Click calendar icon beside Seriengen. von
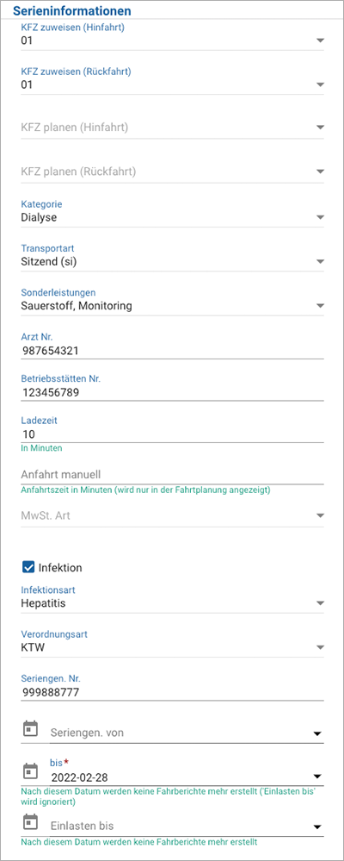 point(31,728)
